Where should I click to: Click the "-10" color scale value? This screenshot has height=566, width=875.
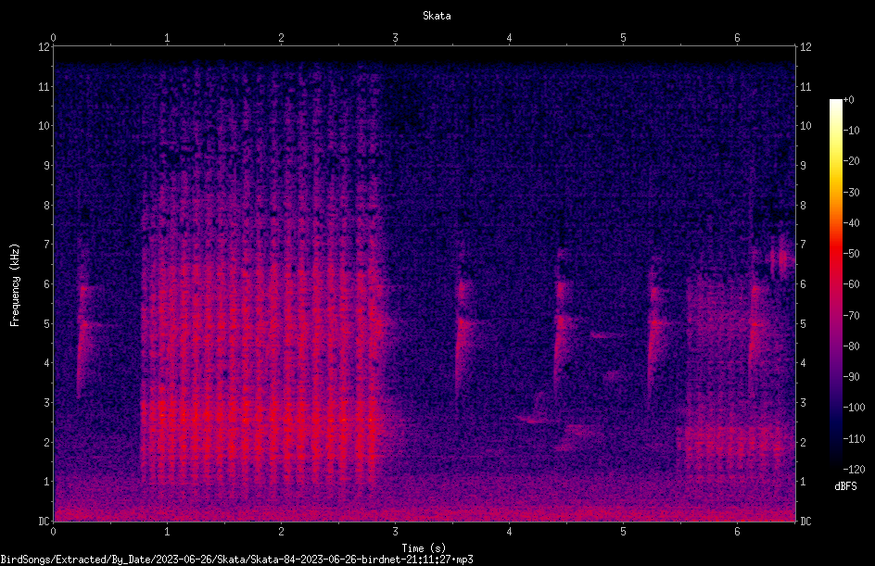pyautogui.click(x=851, y=131)
